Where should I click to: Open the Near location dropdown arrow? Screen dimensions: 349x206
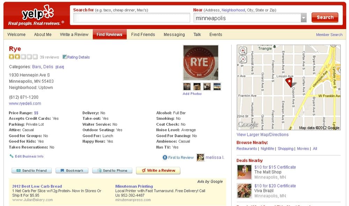(304, 18)
